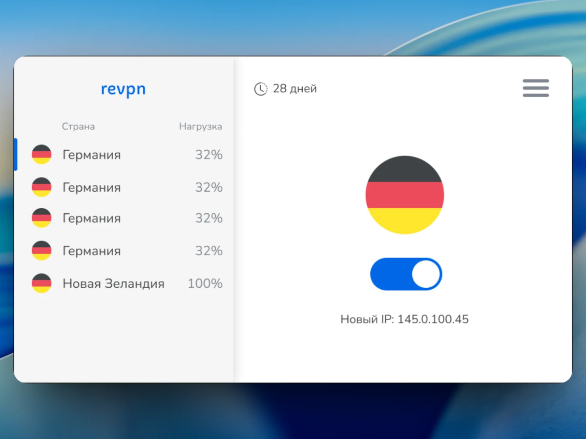
Task: Select the highlighted Германия row with blue marker
Action: pos(125,155)
